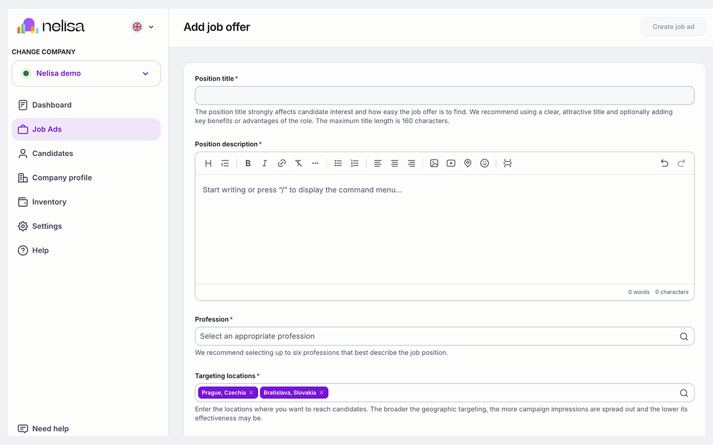
Task: Click the "0 characters" counter text
Action: tap(672, 292)
